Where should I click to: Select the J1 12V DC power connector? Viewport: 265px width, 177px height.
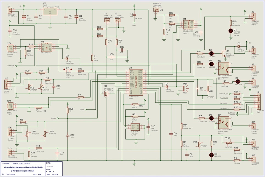click(10, 11)
